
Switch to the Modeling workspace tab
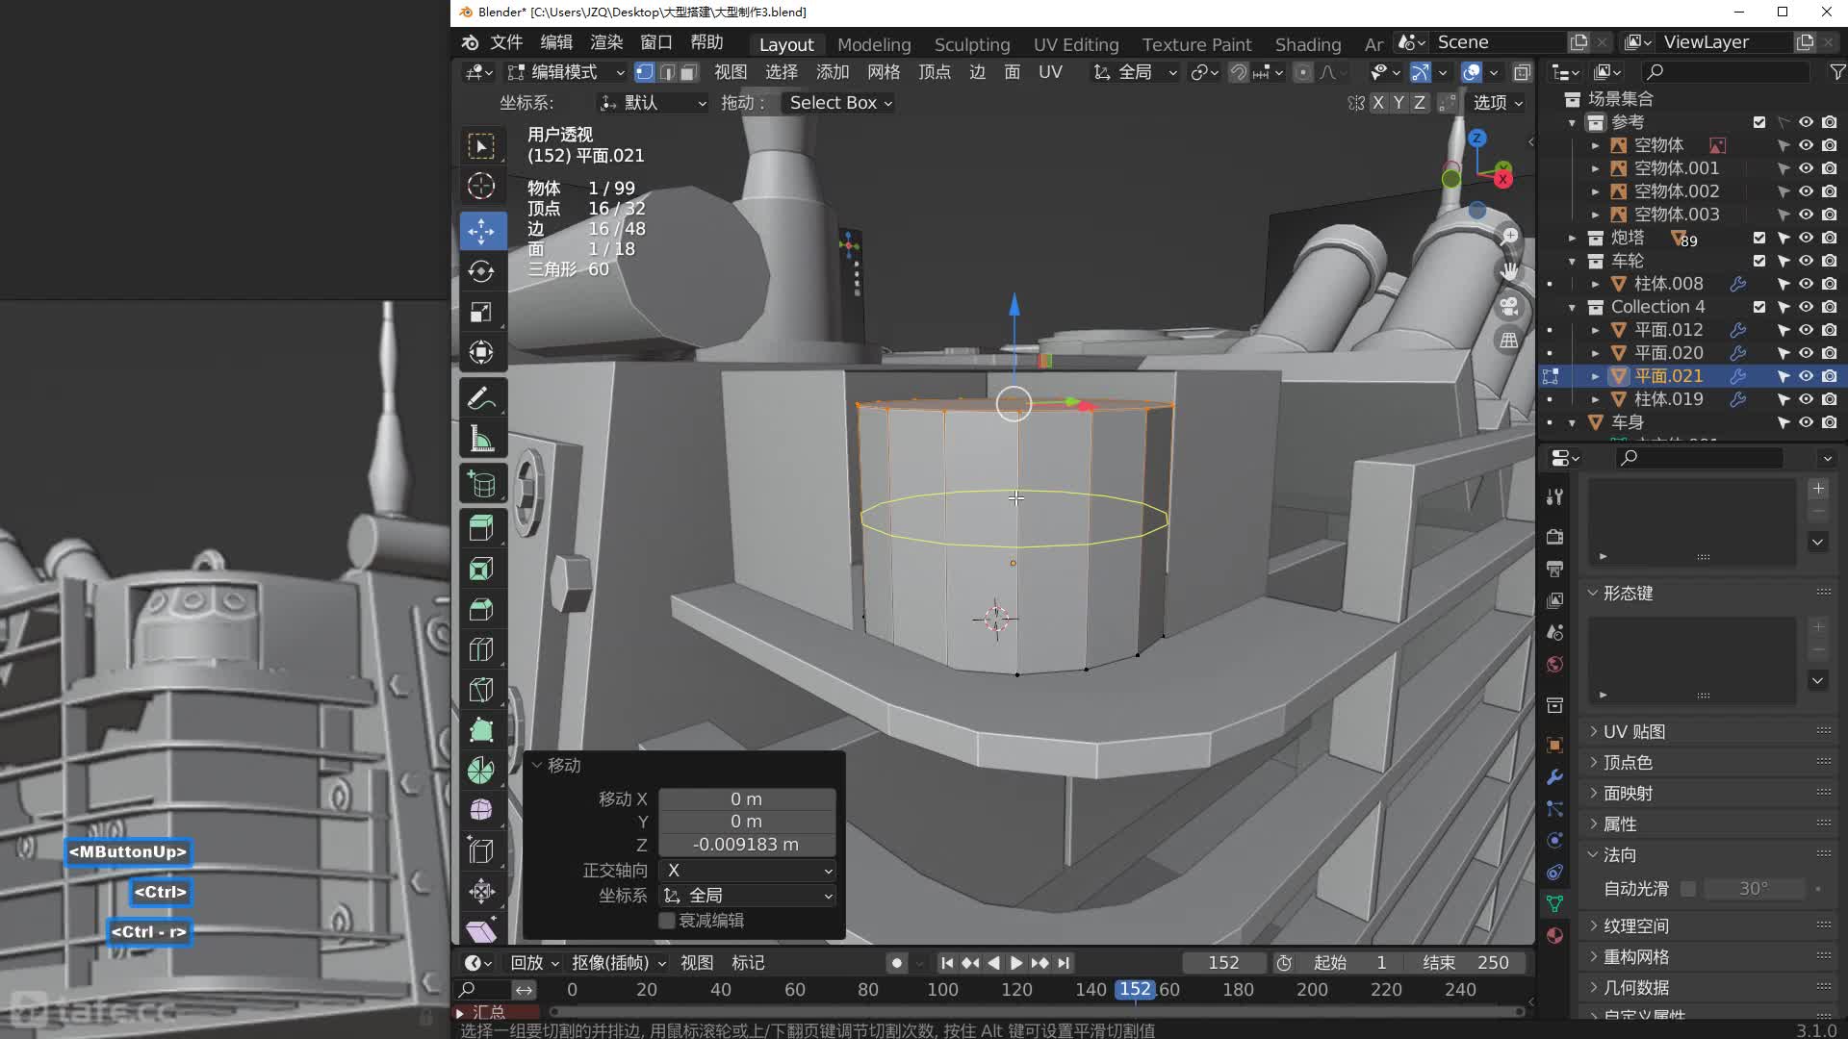click(x=873, y=44)
